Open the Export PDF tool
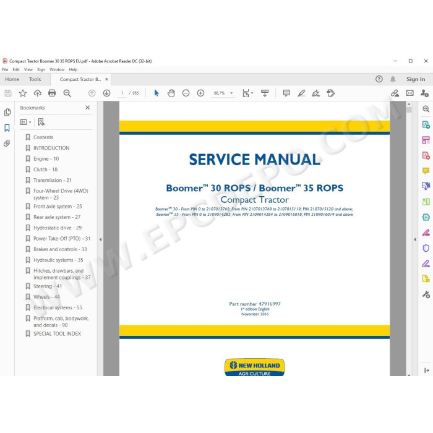This screenshot has height=433, width=433. (x=426, y=124)
